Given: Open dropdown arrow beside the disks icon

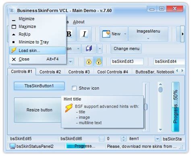Looking at the screenshot, I should click(100, 49).
